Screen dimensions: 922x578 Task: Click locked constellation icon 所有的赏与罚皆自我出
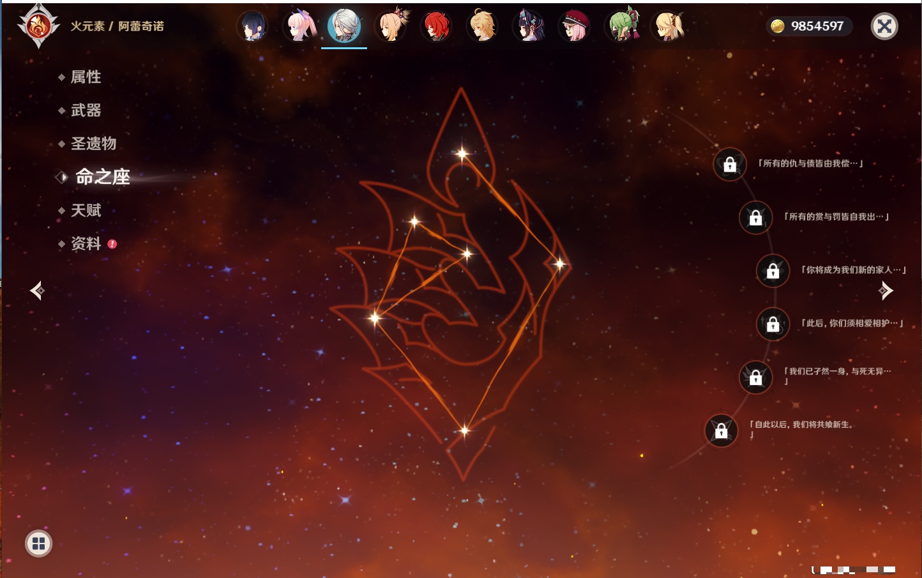pyautogui.click(x=755, y=218)
